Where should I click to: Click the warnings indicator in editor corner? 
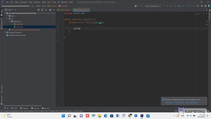tap(196, 14)
